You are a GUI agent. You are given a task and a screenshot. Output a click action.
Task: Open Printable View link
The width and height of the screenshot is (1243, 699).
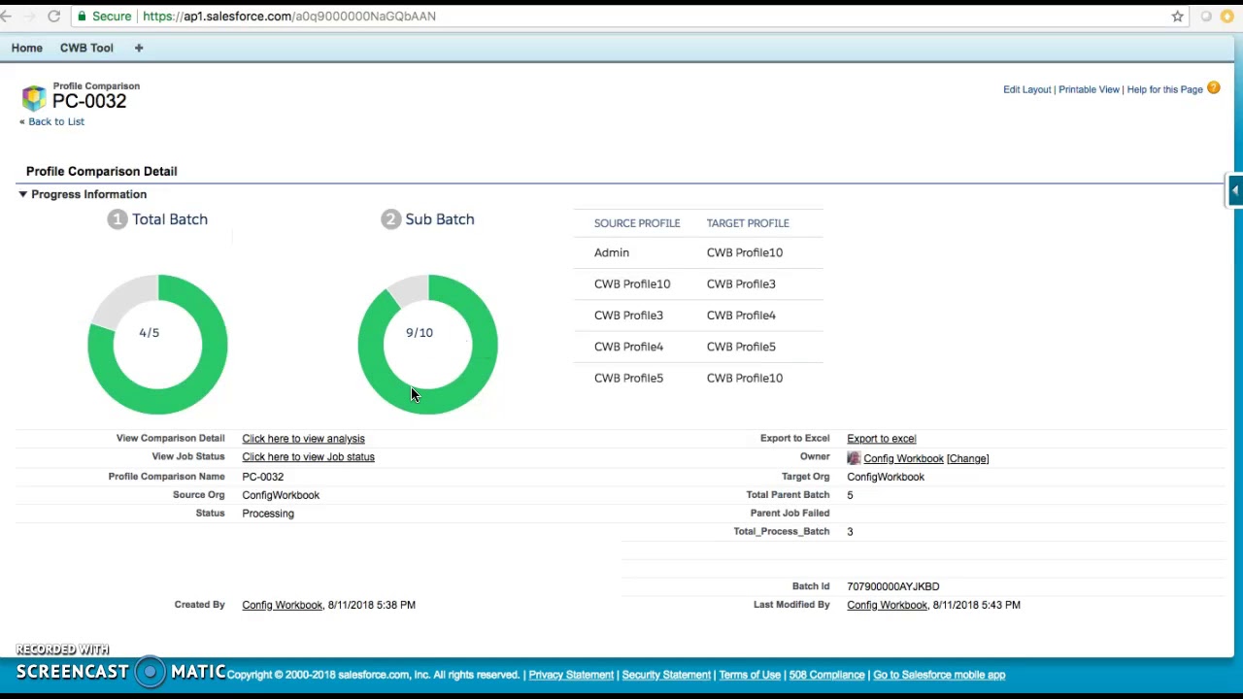pyautogui.click(x=1089, y=89)
